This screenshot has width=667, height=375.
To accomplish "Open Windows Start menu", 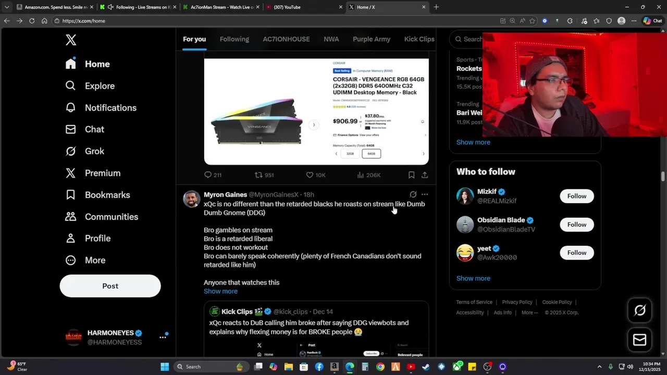I will click(x=165, y=367).
